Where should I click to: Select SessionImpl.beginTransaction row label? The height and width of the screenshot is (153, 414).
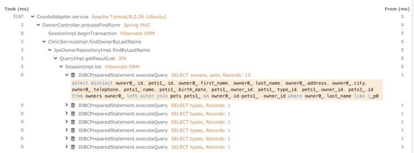[82, 34]
